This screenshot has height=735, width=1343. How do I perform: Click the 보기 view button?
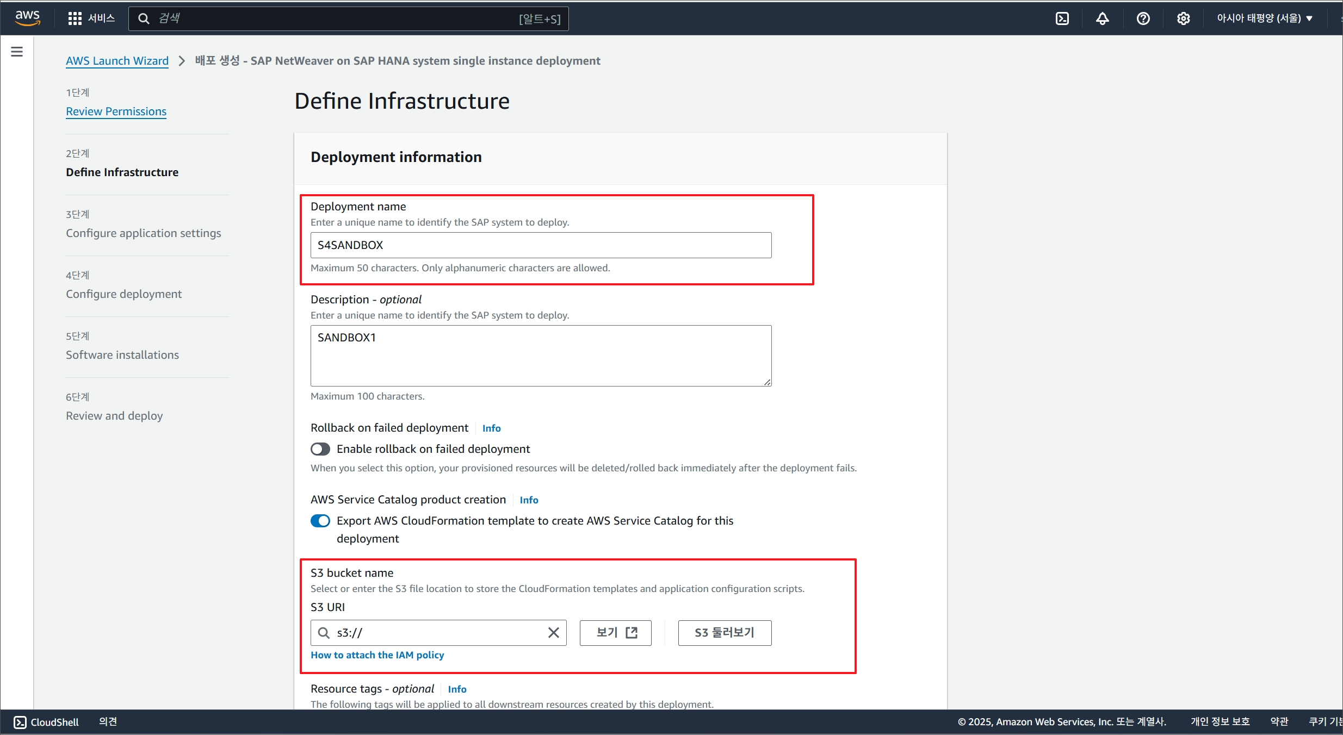point(615,633)
